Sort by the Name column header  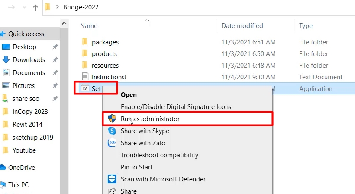pyautogui.click(x=88, y=26)
